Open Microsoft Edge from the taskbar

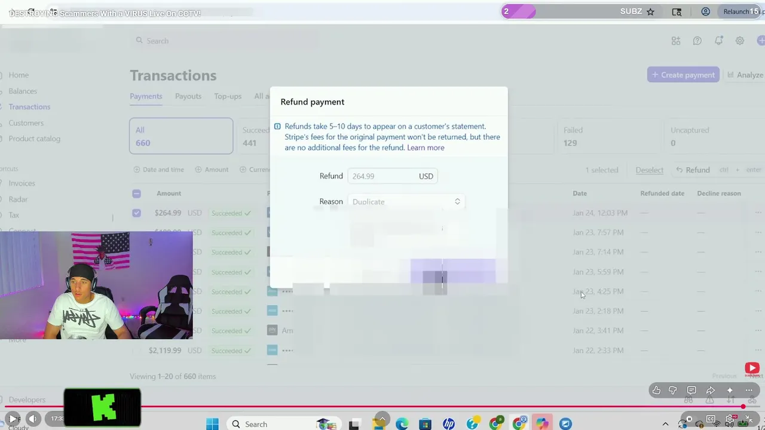click(x=402, y=424)
